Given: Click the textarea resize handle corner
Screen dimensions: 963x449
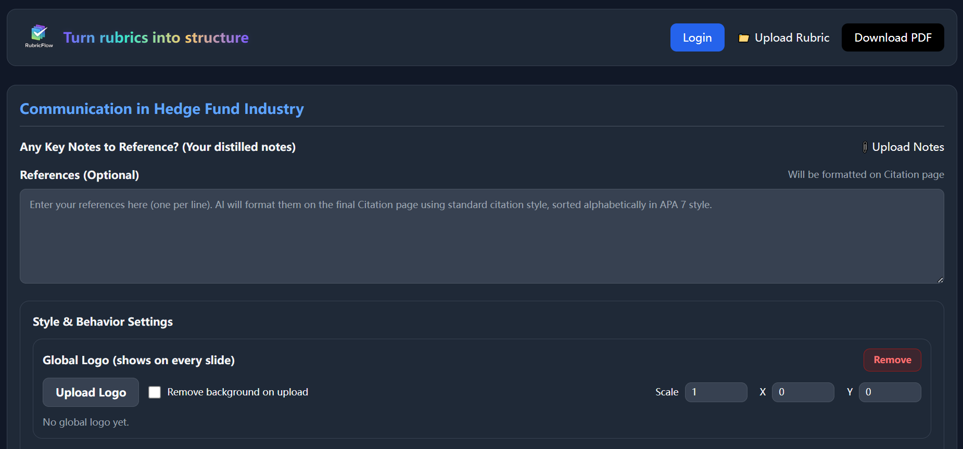Looking at the screenshot, I should pos(940,280).
